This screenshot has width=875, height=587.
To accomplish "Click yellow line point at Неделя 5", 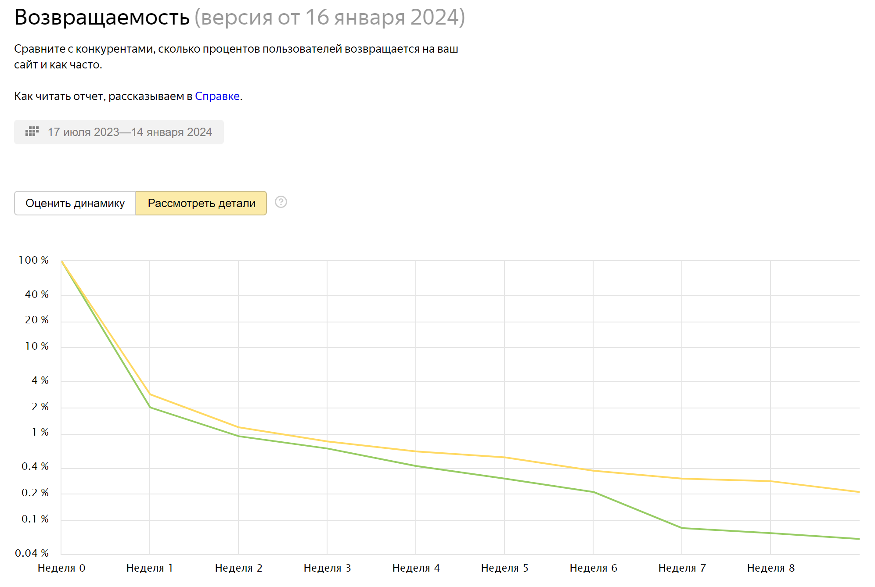I will 504,457.
